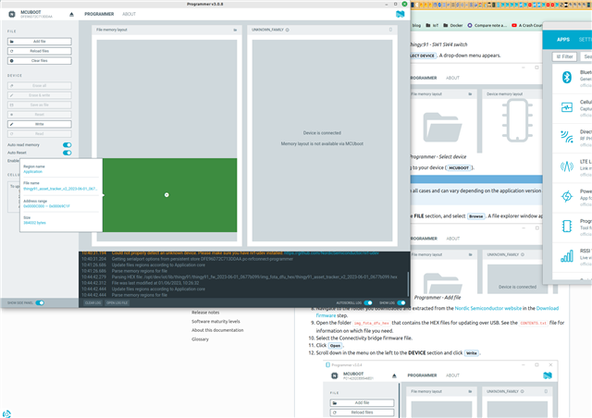Eject the connected MCUBOOT device
The image size is (592, 418).
[72, 15]
